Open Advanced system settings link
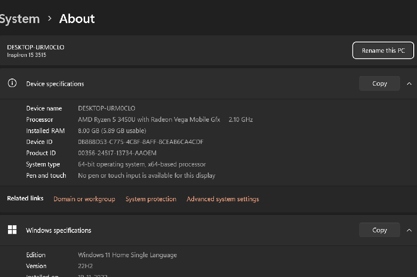The image size is (417, 277). click(x=222, y=199)
